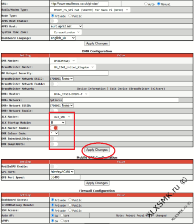Open the GPS Port dropdown

pos(62,172)
